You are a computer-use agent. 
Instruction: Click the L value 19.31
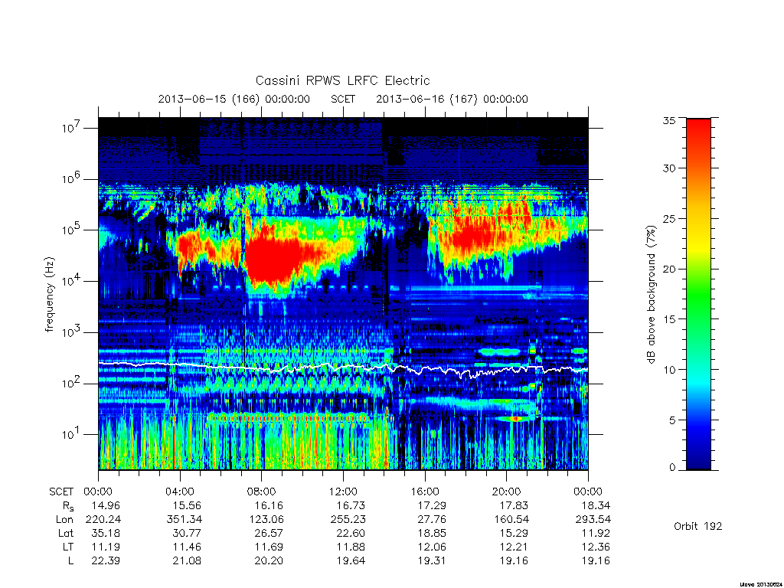tap(432, 560)
